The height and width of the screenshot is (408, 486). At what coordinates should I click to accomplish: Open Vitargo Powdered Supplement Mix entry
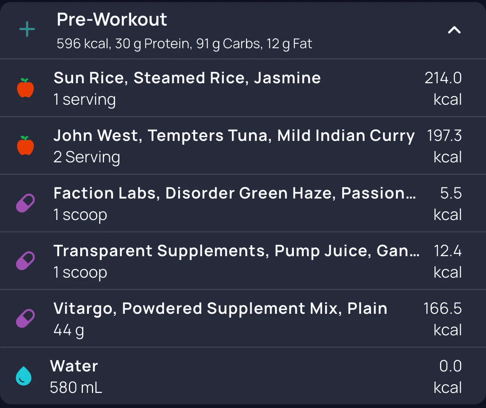pos(220,309)
